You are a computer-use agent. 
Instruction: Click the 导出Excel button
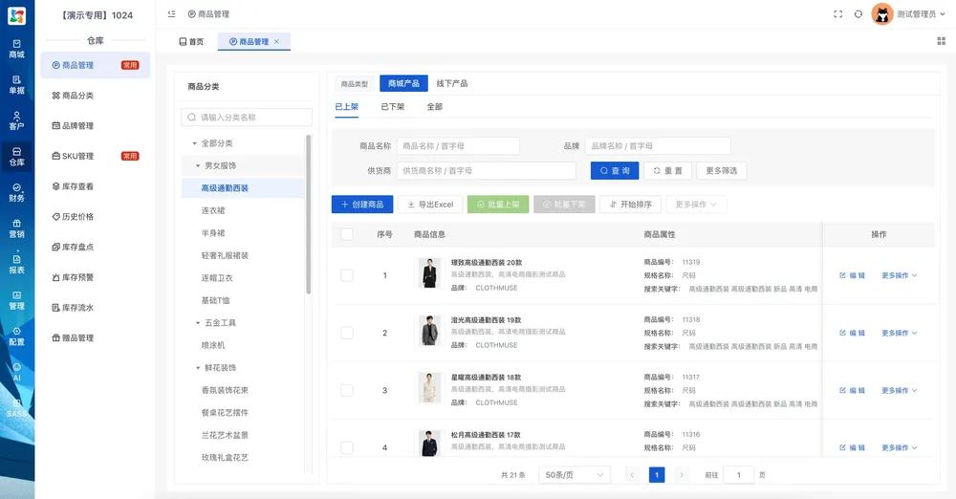click(430, 205)
